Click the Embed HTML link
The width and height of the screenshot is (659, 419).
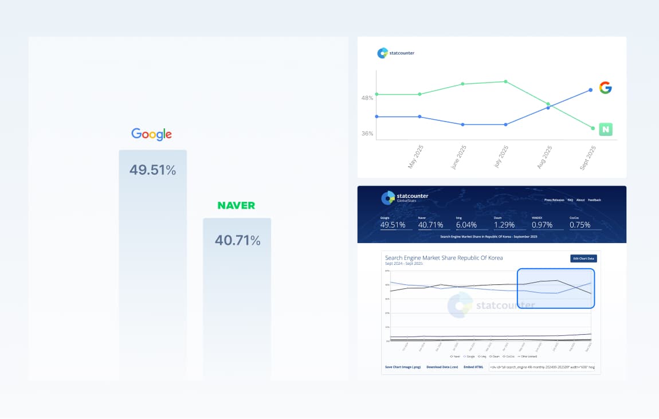(473, 367)
